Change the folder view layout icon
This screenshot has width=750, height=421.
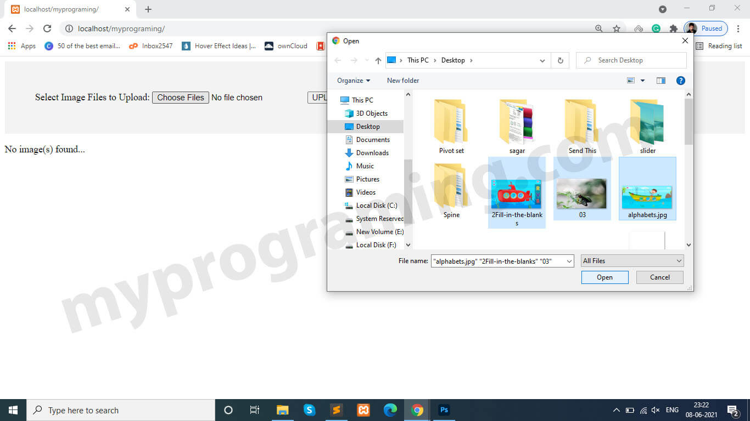tap(630, 80)
